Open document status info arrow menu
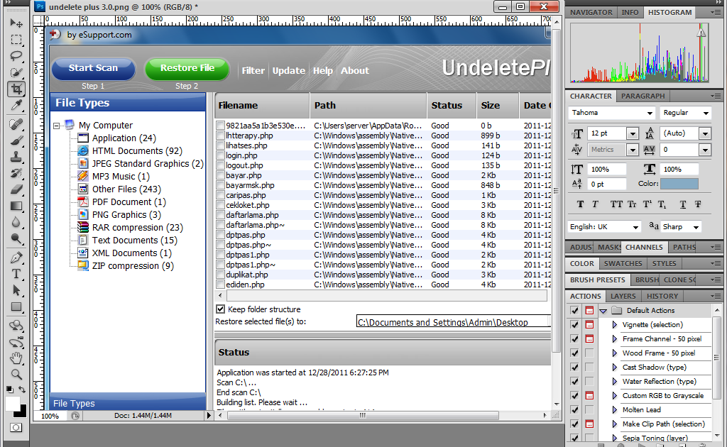 209,416
